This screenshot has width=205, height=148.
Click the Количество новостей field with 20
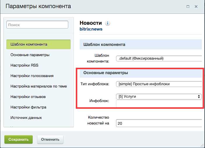coord(159,123)
